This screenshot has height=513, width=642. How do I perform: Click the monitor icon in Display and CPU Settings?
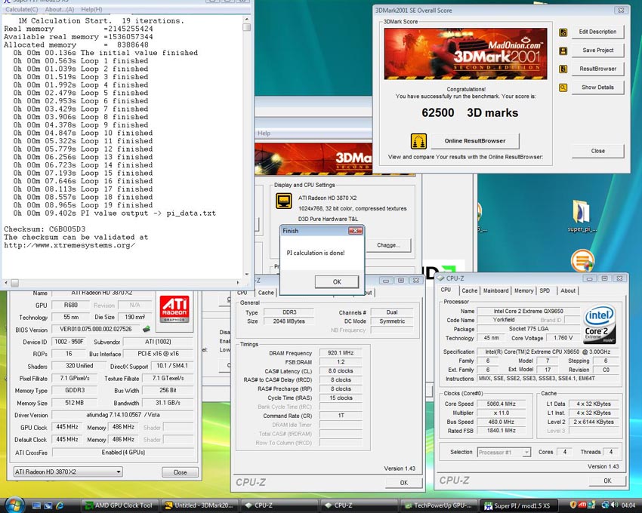click(284, 201)
